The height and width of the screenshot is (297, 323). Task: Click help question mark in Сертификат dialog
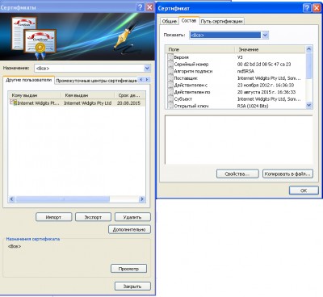tap(307, 8)
